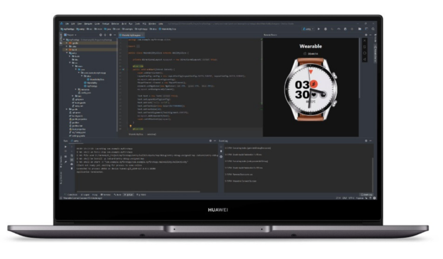The height and width of the screenshot is (259, 443).
Task: Click expand/collapse all icon in Project panel header
Action: tap(105, 35)
